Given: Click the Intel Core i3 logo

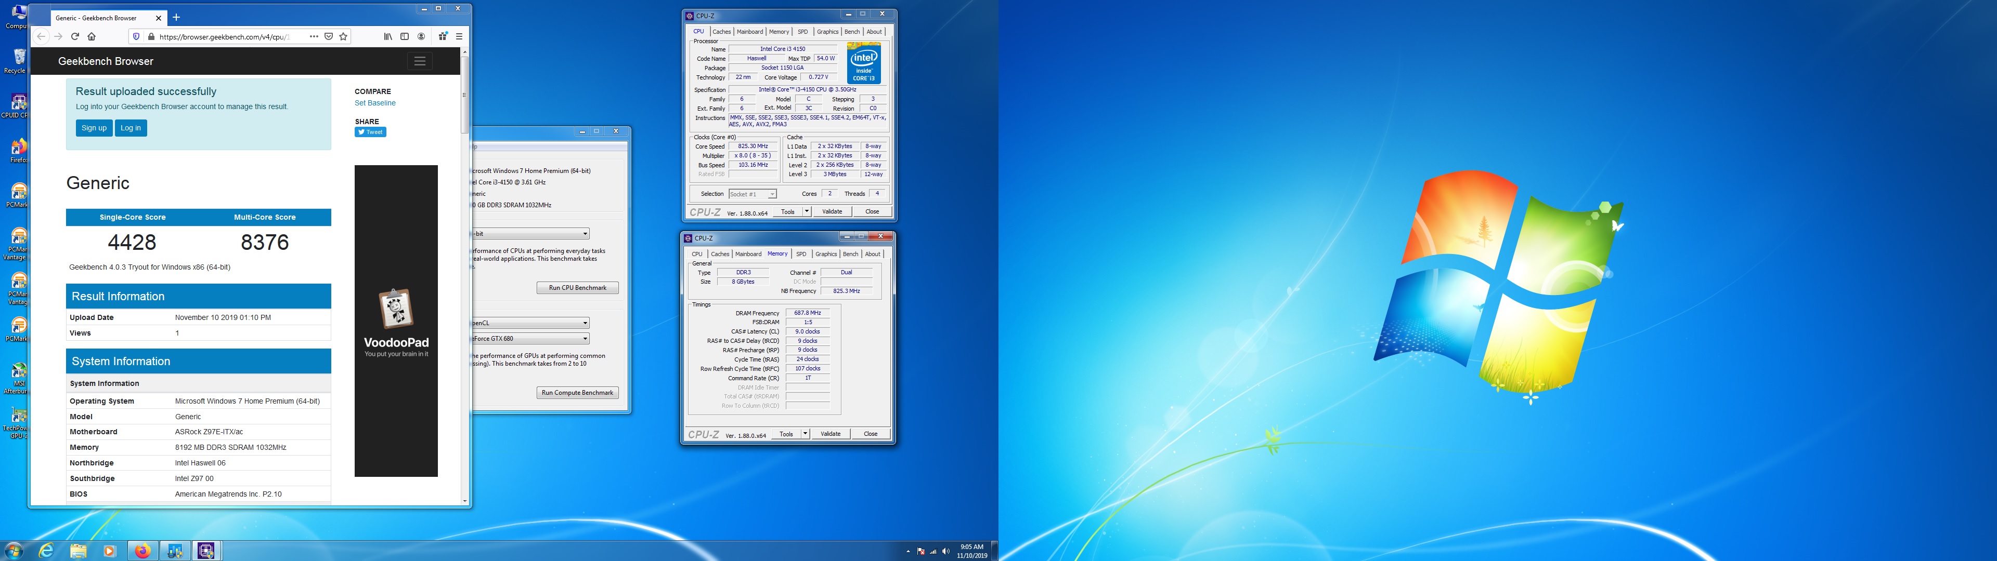Looking at the screenshot, I should [x=864, y=63].
